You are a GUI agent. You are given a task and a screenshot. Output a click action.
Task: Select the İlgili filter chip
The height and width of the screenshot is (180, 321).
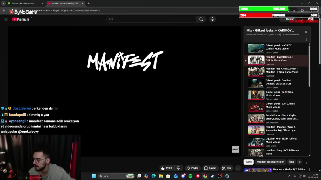(x=291, y=162)
